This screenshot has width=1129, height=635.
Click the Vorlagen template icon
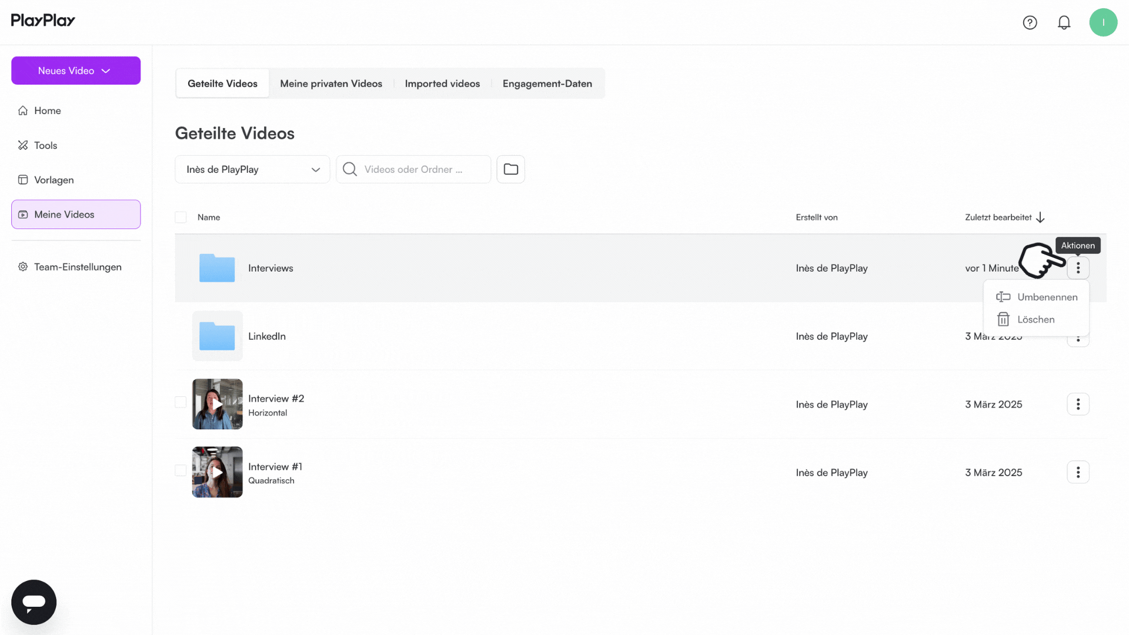pyautogui.click(x=23, y=180)
